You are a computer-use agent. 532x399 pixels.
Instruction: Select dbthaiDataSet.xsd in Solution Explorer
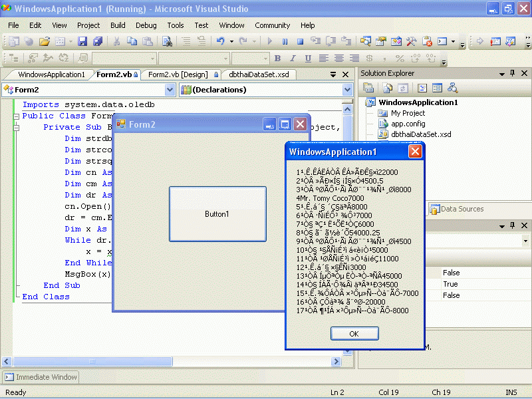click(x=421, y=134)
